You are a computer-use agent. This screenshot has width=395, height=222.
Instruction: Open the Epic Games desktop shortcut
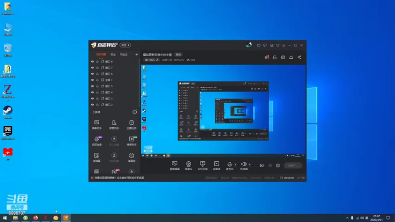click(8, 133)
